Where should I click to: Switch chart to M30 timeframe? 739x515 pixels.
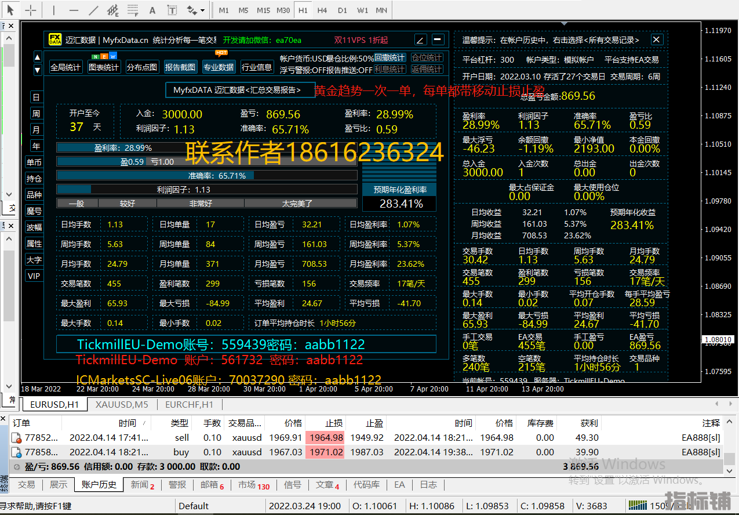283,10
